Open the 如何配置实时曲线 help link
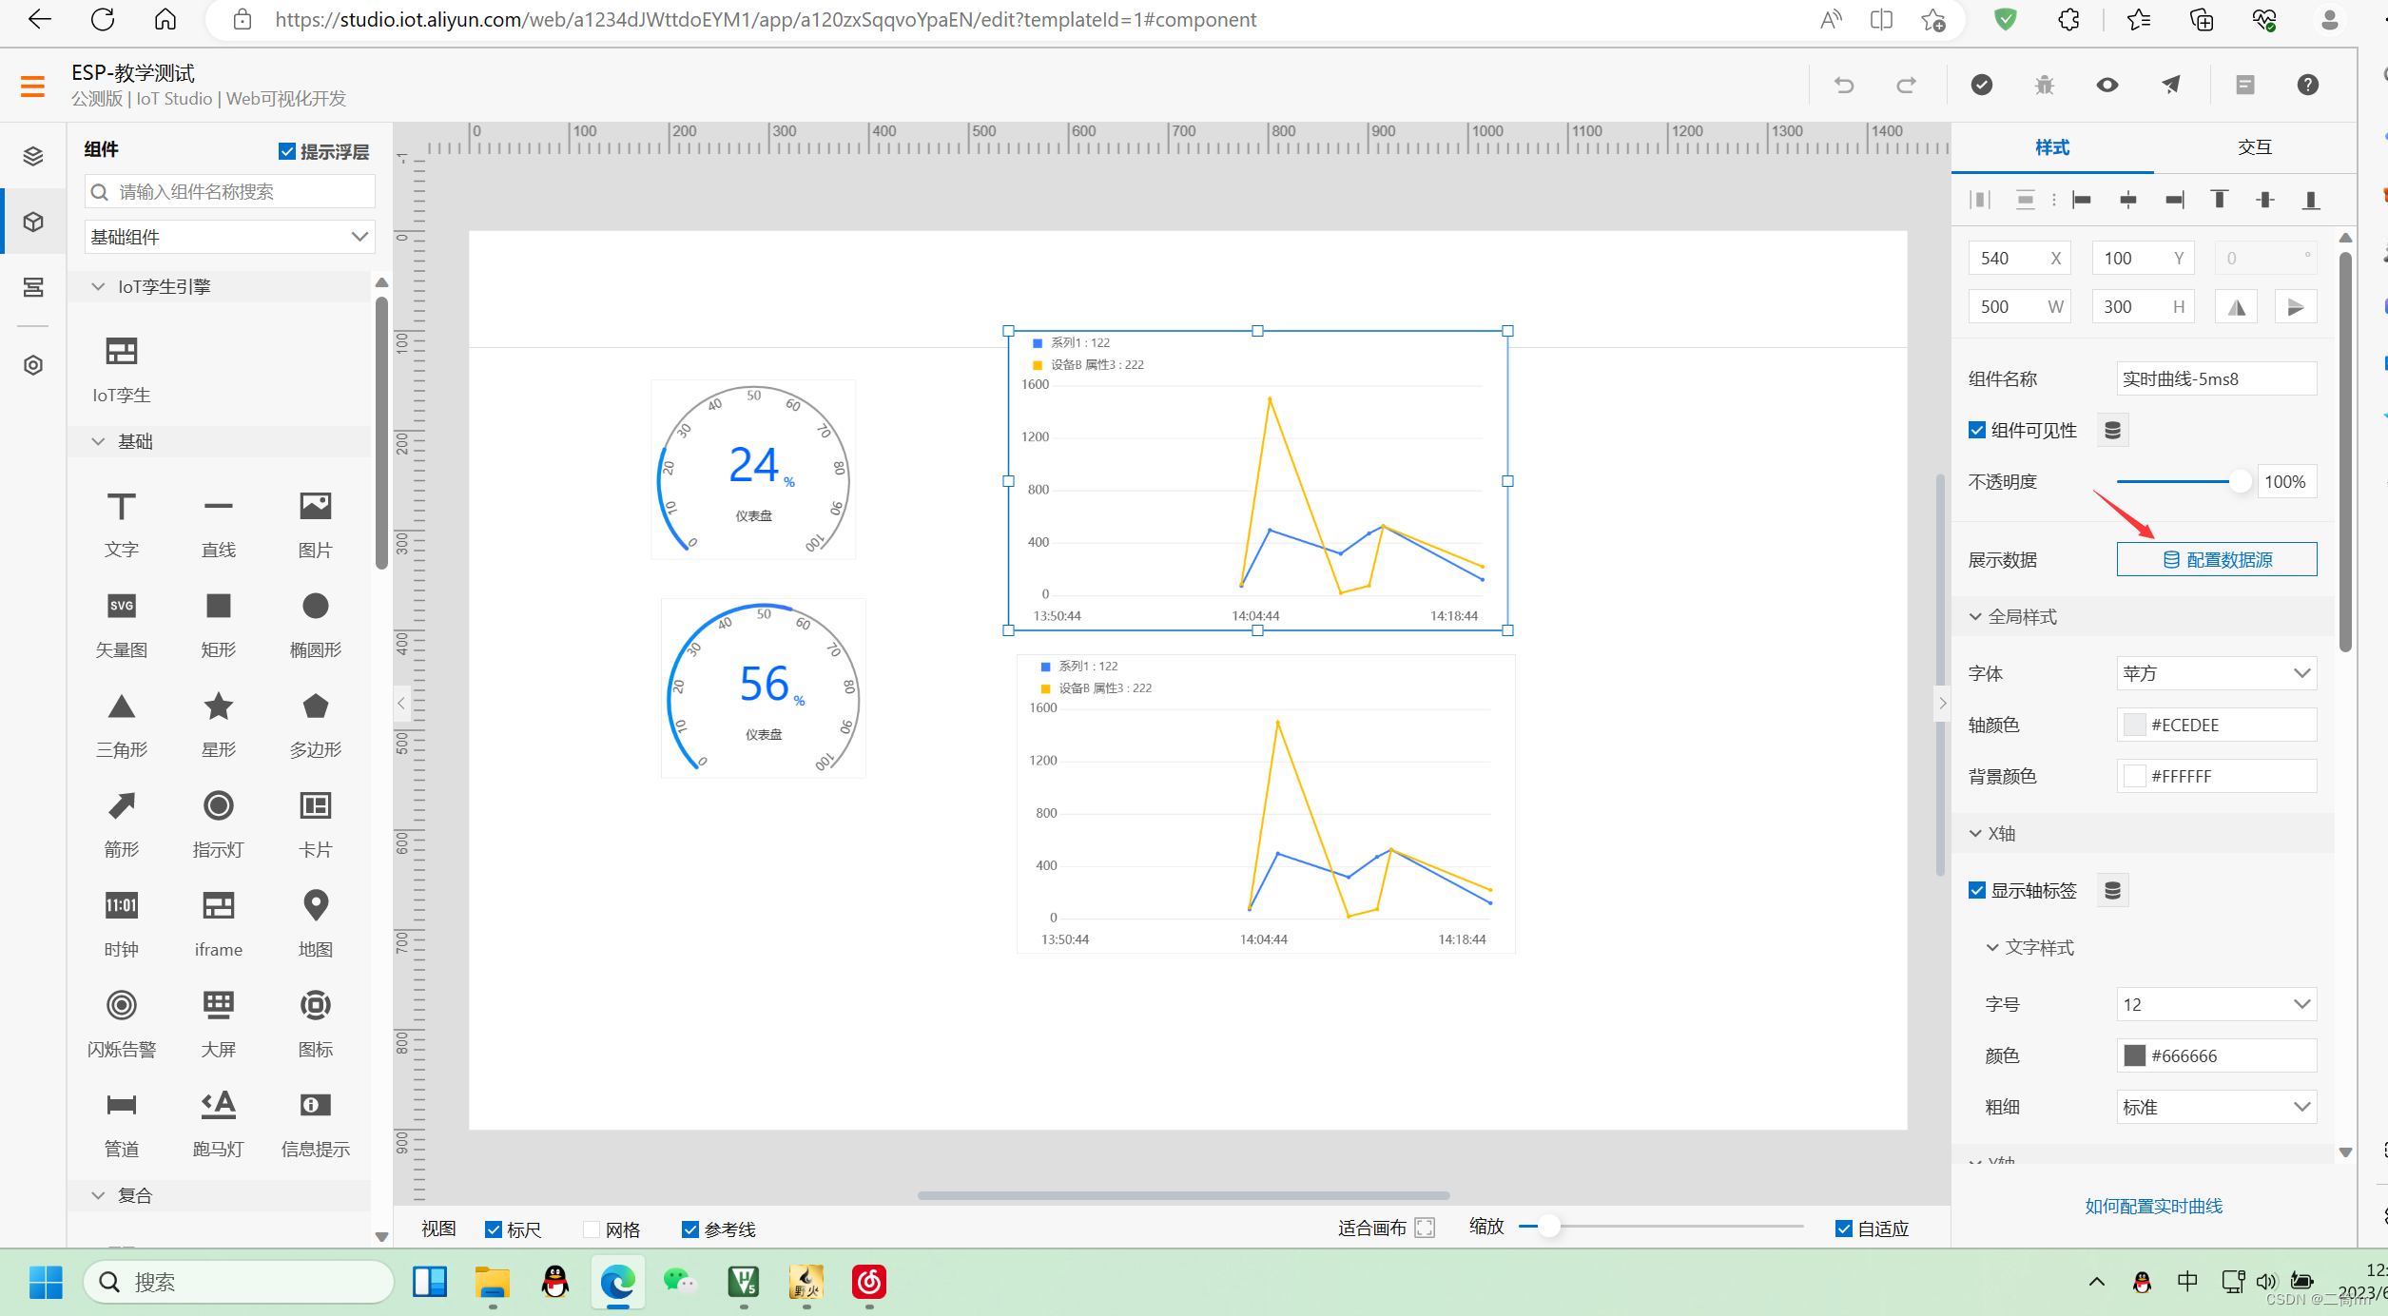 click(2153, 1206)
